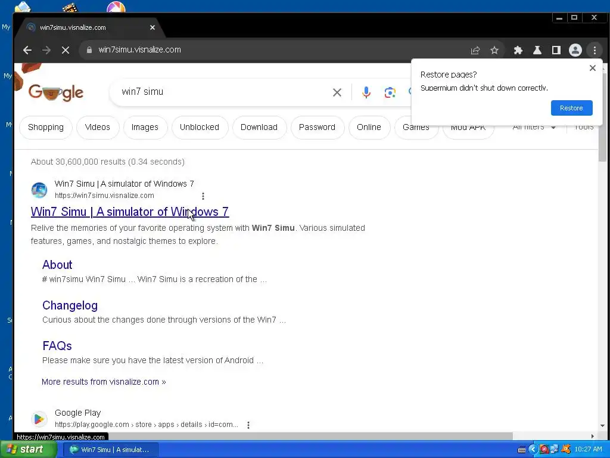The height and width of the screenshot is (458, 610).
Task: Open the Chrome Labs flask icon
Action: 537,50
